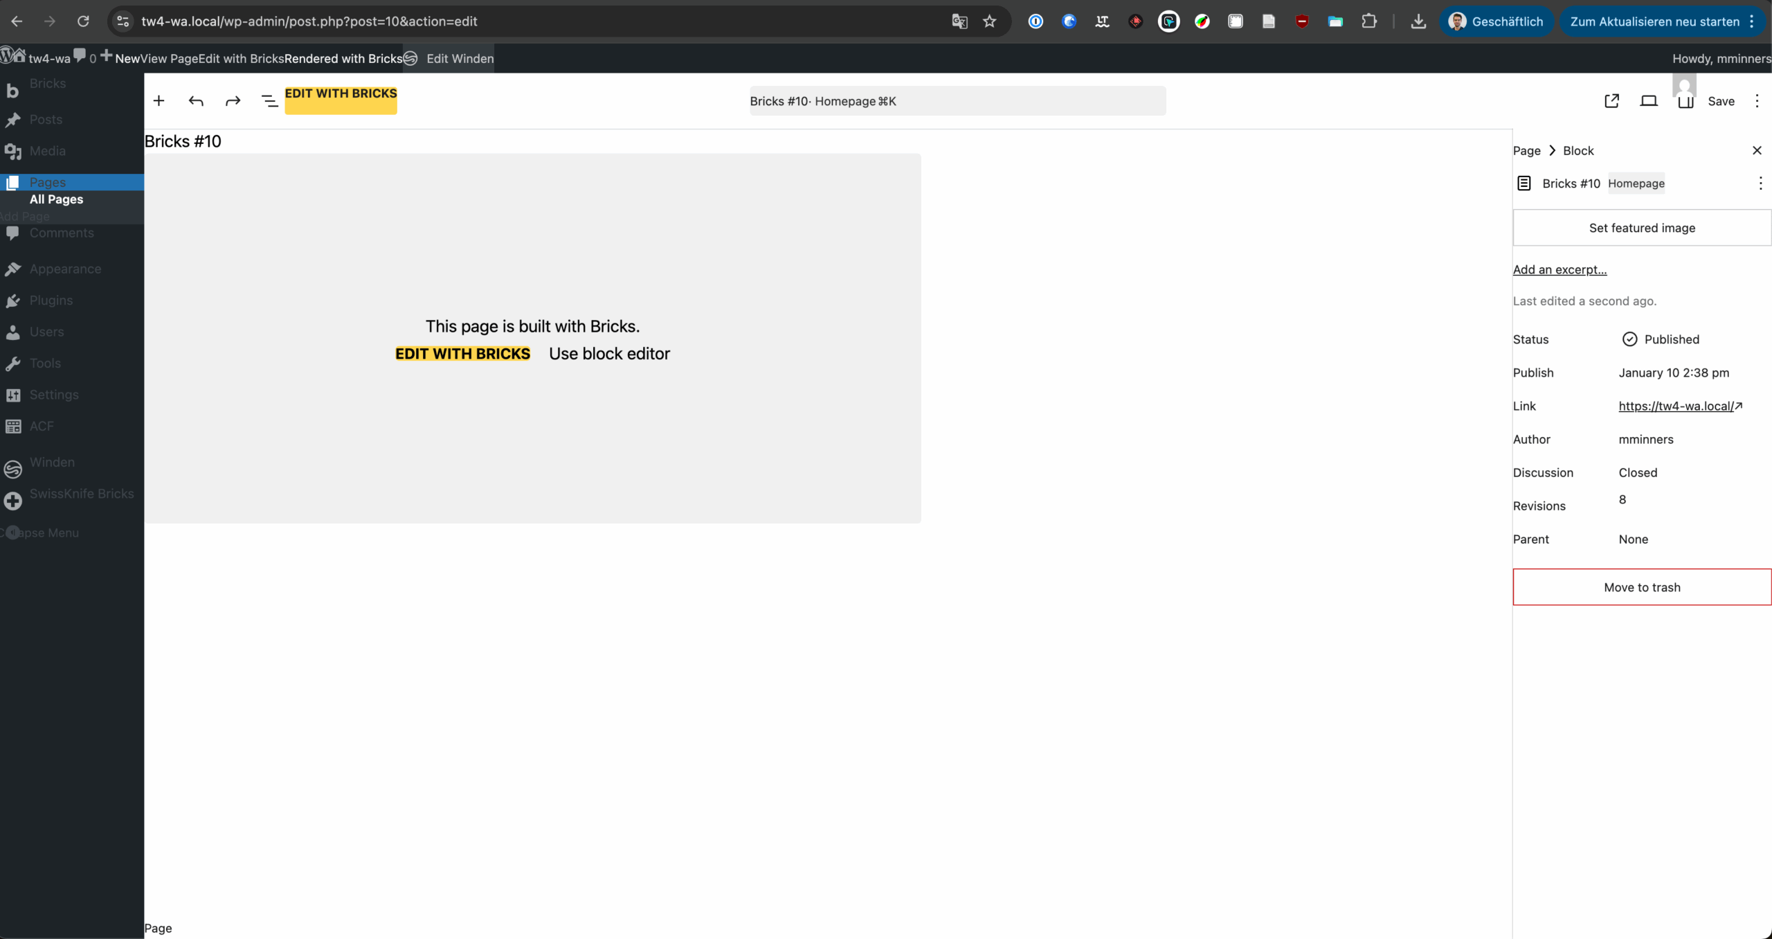Bookmark this page with the star icon
Viewport: 1772px width, 939px height.
point(990,21)
